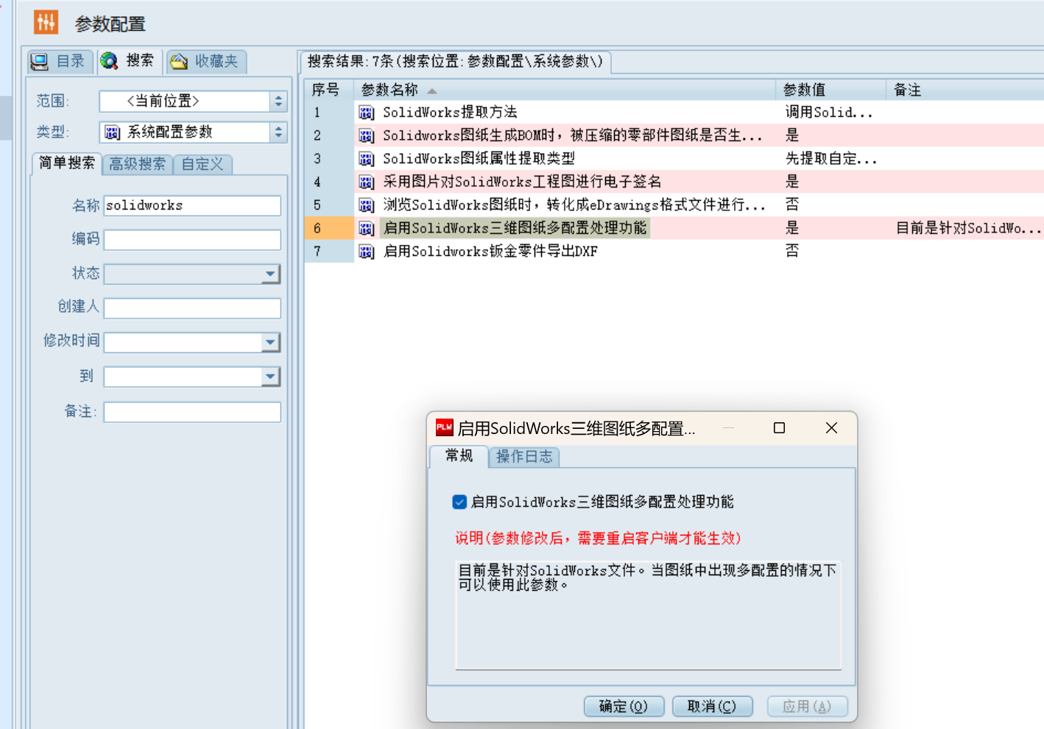Click row number 6 cell
The image size is (1044, 729).
(329, 229)
